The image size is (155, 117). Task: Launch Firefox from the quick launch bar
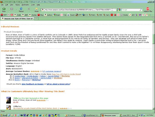[37, 115]
